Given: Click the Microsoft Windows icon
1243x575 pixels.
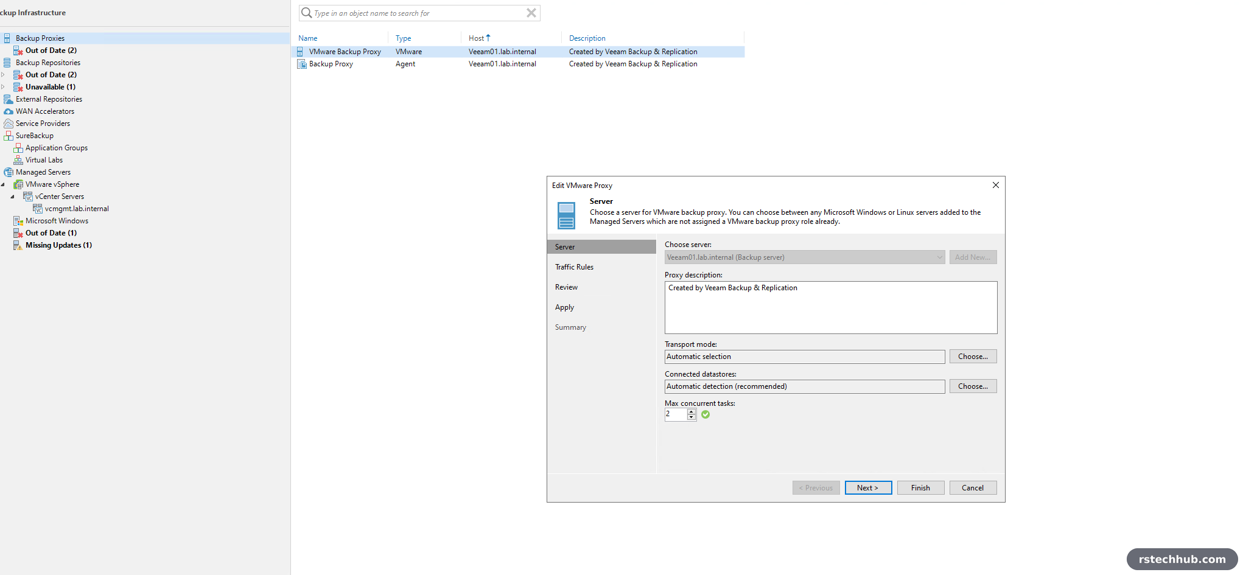Looking at the screenshot, I should coord(18,221).
